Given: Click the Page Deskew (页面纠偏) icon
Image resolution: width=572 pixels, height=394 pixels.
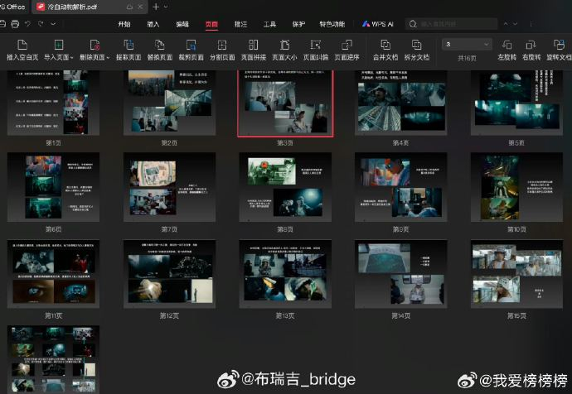Looking at the screenshot, I should pos(316,45).
